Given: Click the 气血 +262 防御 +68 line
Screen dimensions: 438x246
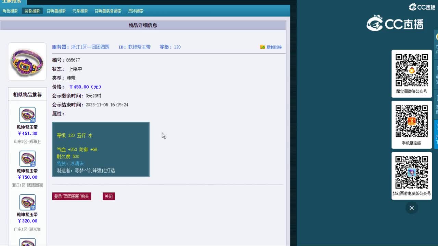Looking at the screenshot, I should pyautogui.click(x=77, y=150).
